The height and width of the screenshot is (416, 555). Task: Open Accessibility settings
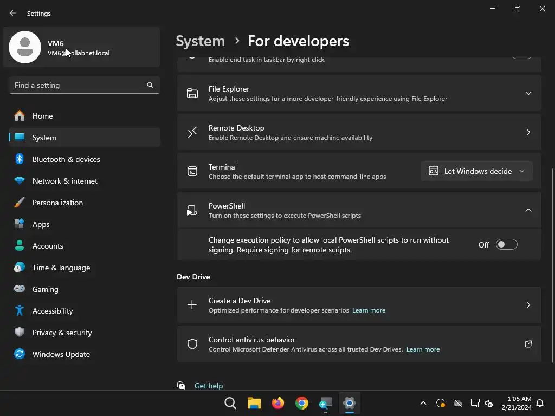click(x=85, y=311)
